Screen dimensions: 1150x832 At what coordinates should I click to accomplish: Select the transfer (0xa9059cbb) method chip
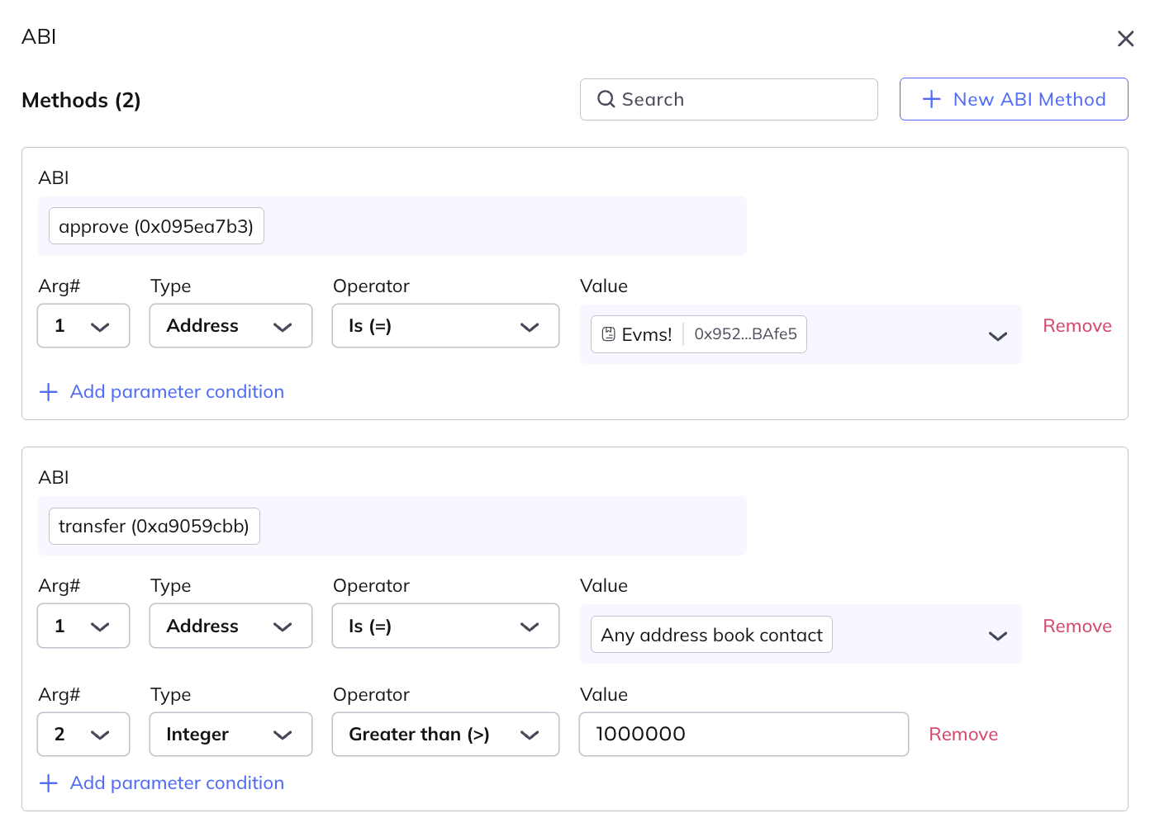click(x=154, y=527)
